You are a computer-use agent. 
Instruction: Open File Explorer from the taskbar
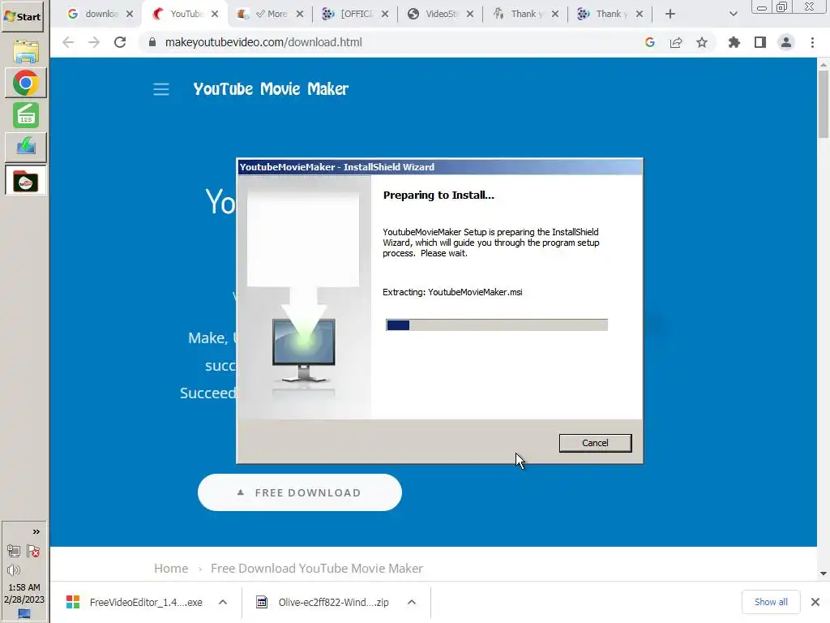25,51
